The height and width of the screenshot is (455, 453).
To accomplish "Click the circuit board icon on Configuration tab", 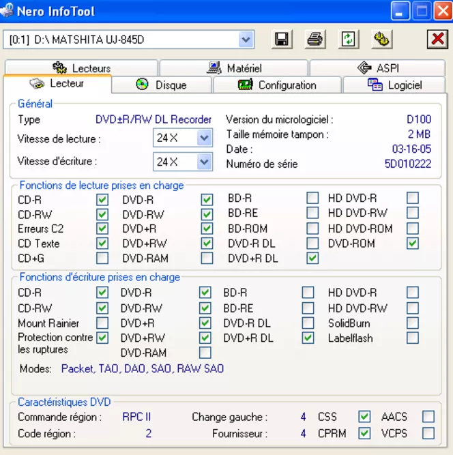I will point(245,85).
